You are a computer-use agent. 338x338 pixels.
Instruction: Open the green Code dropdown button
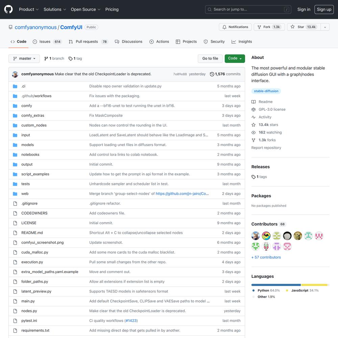point(235,58)
